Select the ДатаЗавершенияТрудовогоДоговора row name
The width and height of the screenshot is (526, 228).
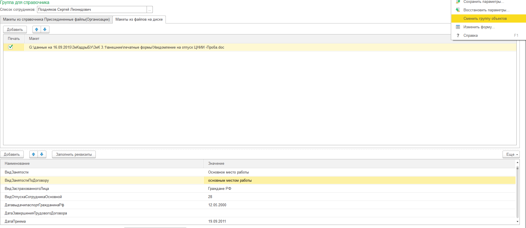(36, 213)
